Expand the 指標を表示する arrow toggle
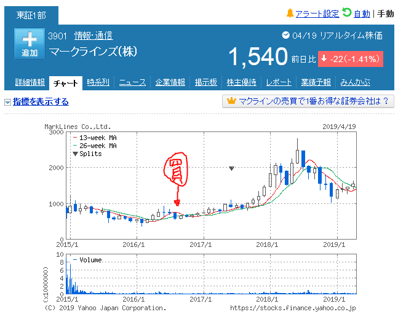 click(x=7, y=102)
